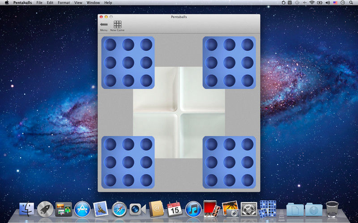Viewport: 358px width, 223px height.
Task: Launch the App Store from the Dock
Action: click(x=82, y=209)
